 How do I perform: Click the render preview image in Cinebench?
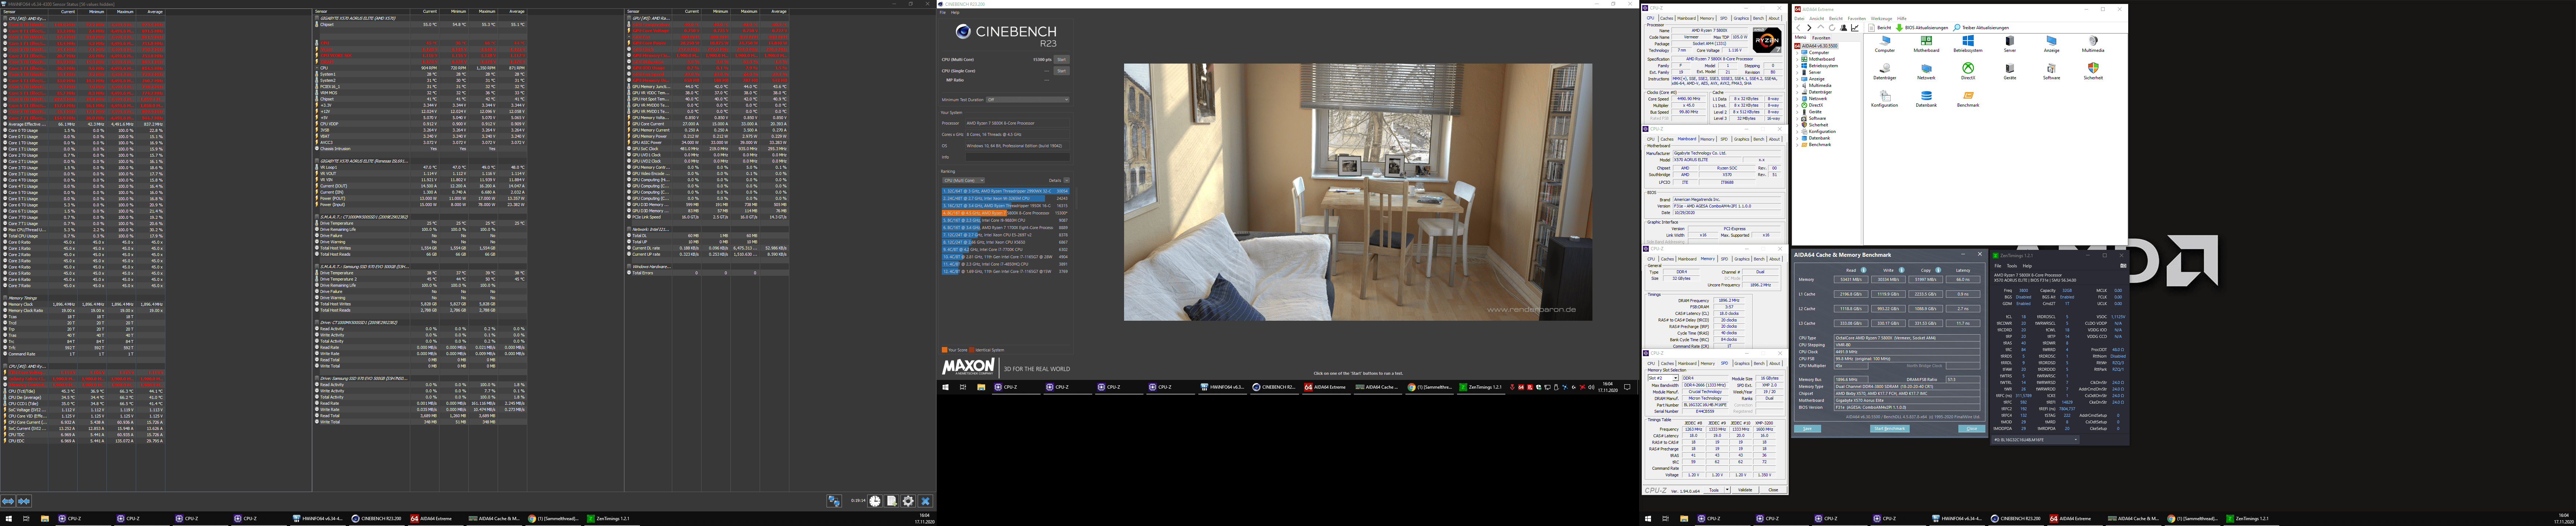[x=1358, y=193]
